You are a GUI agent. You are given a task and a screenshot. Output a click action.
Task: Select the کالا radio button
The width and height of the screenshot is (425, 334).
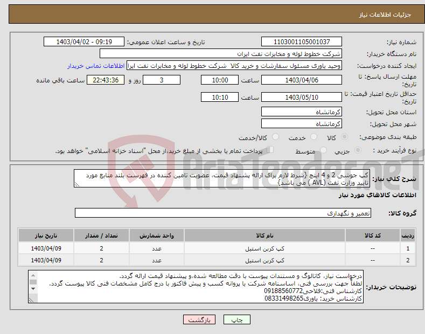coord(344,137)
